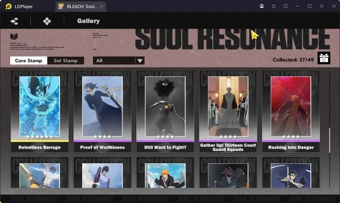Expand the All filter dropdown arrow
Image resolution: width=340 pixels, height=203 pixels.
pos(140,61)
